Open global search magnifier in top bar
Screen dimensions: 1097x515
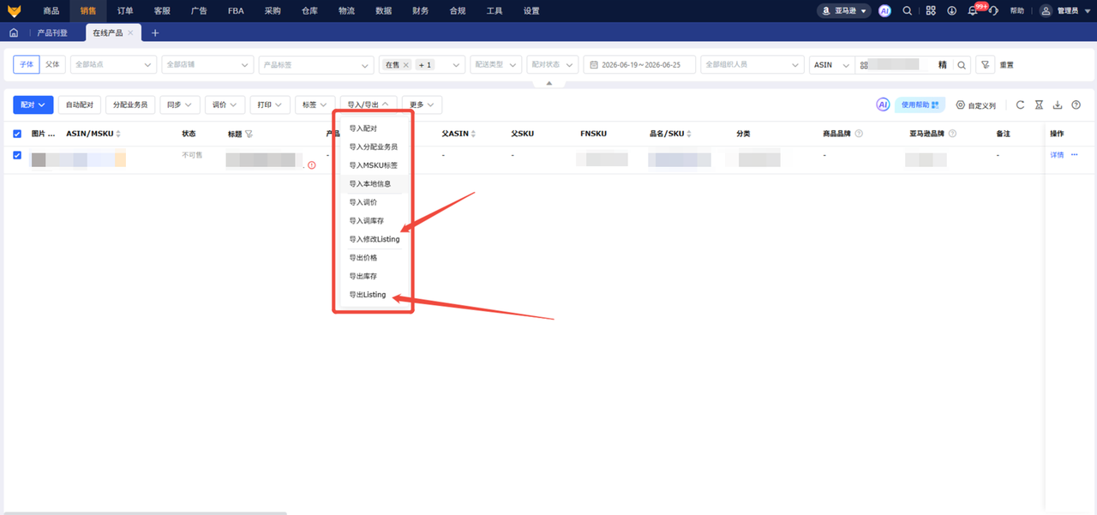click(907, 10)
